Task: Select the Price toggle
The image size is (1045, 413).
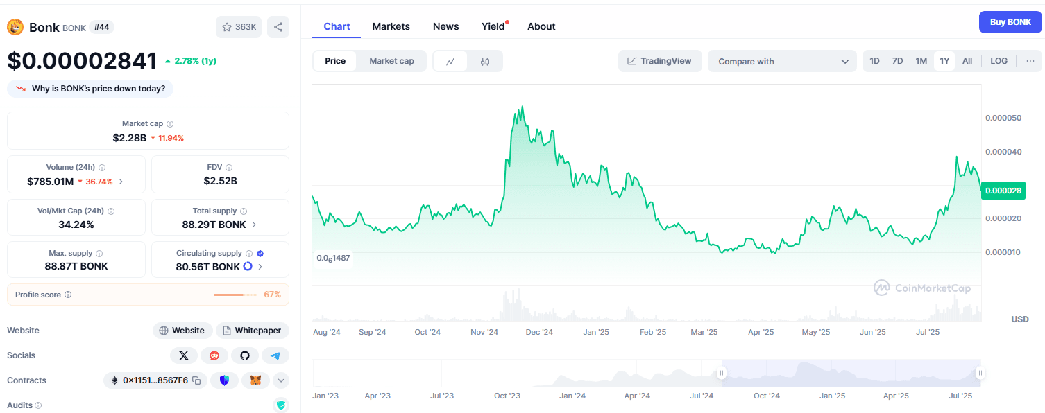Action: tap(335, 61)
